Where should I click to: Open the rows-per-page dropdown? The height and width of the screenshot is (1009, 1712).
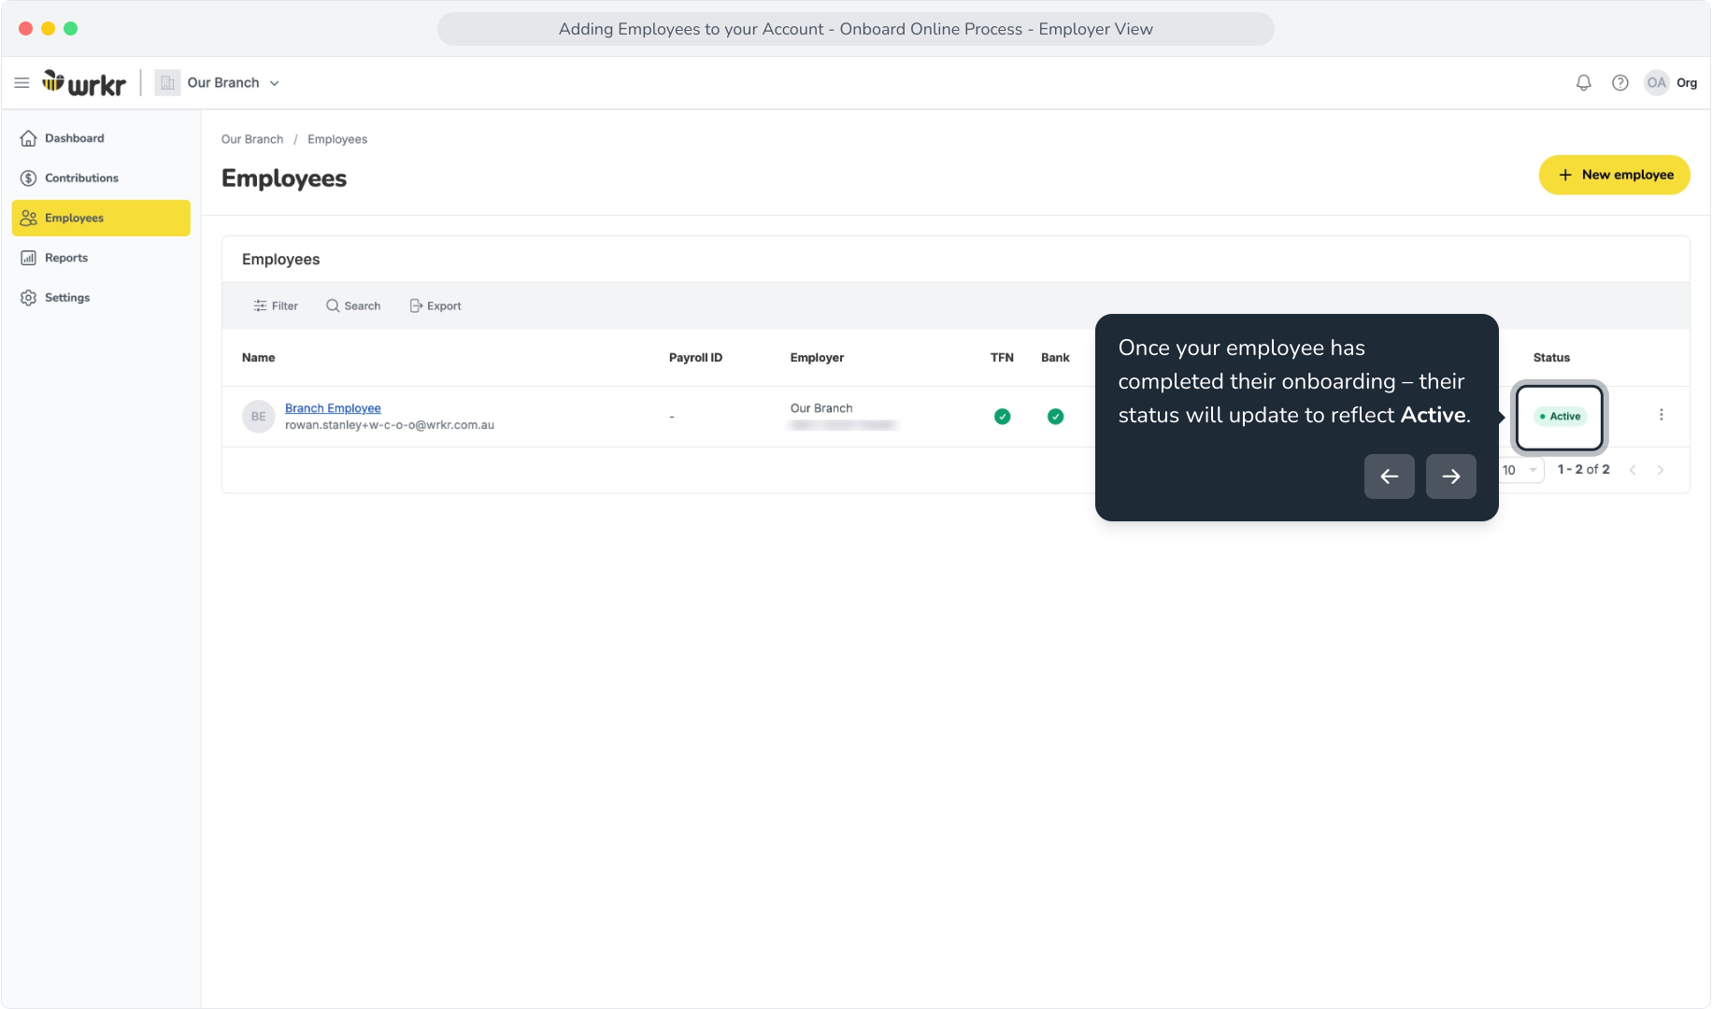click(1520, 470)
